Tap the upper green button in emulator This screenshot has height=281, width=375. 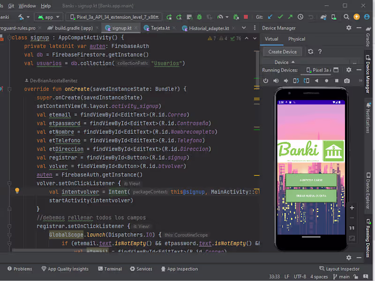click(311, 180)
